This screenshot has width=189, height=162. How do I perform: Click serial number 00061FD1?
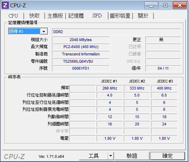(81, 68)
